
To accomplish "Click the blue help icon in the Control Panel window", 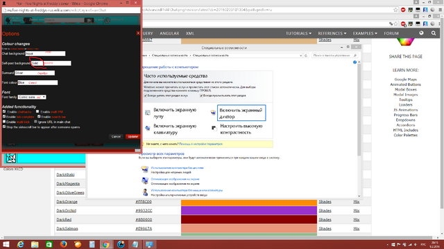I will point(355,62).
